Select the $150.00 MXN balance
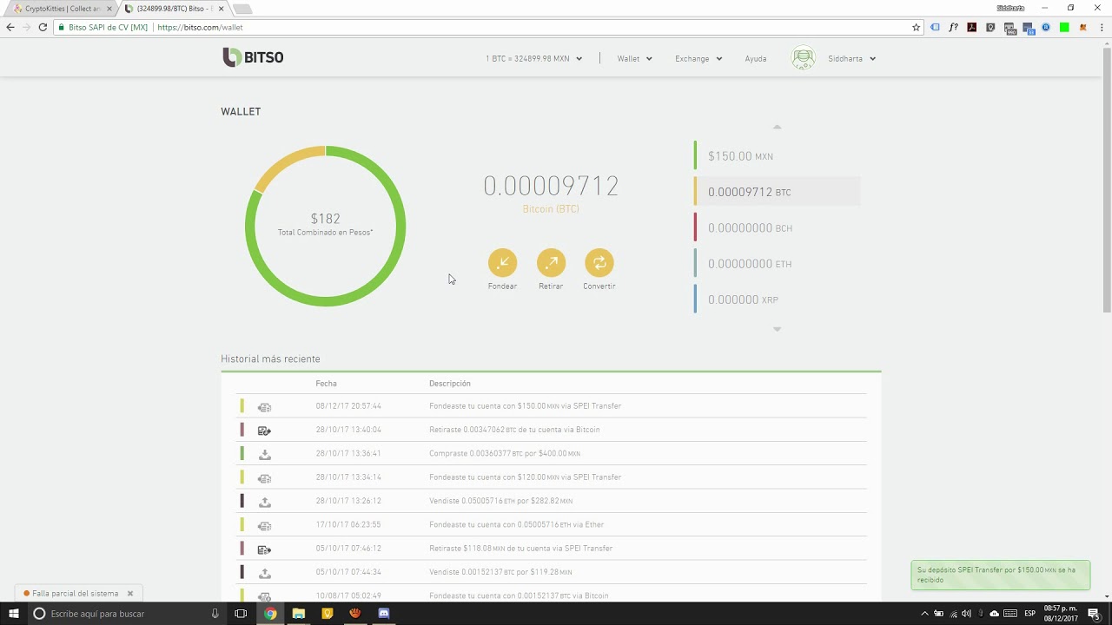Image resolution: width=1112 pixels, height=625 pixels. 778,156
